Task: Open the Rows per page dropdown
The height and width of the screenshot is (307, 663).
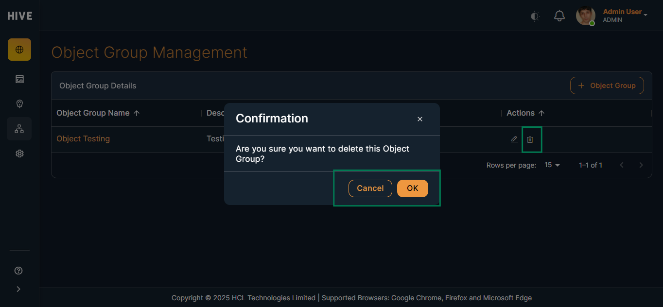Action: coord(552,165)
